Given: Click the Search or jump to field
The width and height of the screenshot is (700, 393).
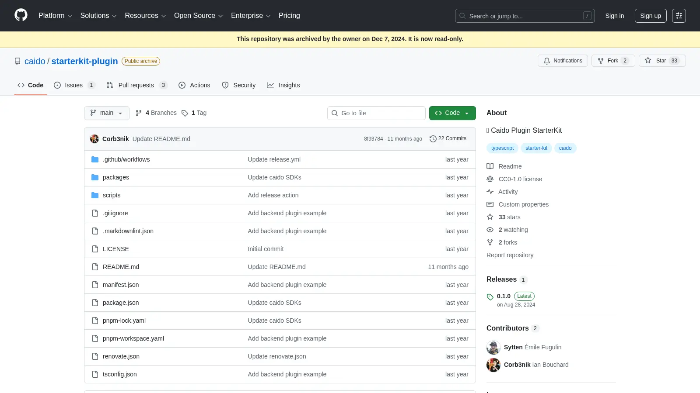Looking at the screenshot, I should [x=525, y=16].
